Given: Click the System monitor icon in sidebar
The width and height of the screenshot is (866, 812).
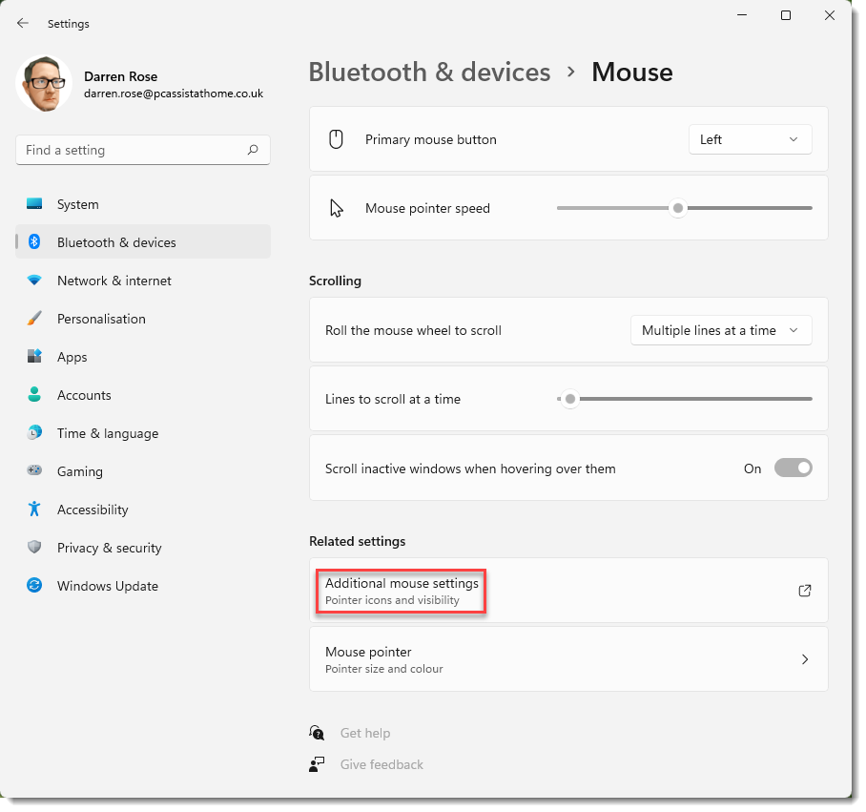Looking at the screenshot, I should click(x=34, y=204).
